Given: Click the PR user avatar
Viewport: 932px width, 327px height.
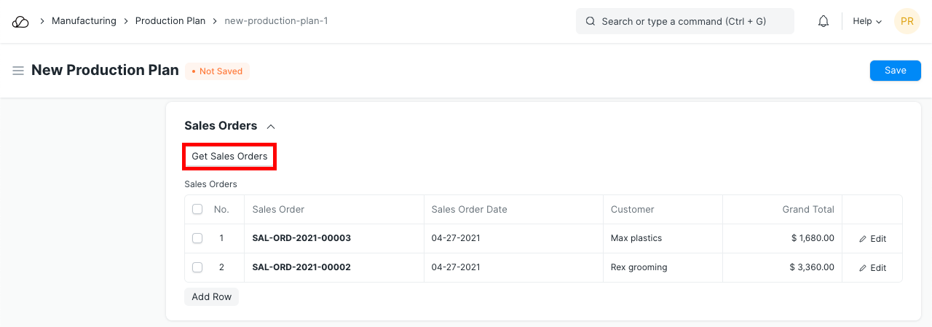Looking at the screenshot, I should coord(907,22).
